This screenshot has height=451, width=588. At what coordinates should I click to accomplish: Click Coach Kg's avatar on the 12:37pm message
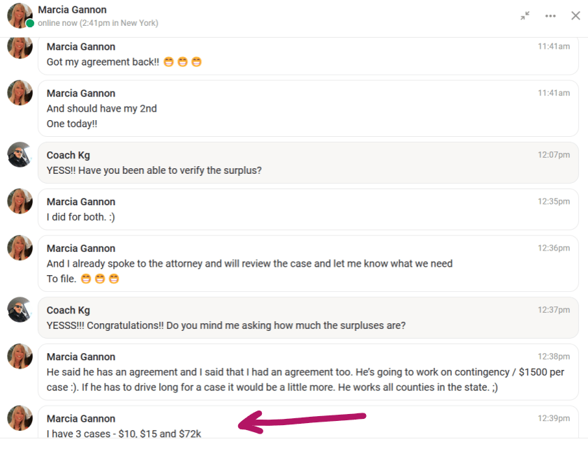pyautogui.click(x=20, y=310)
